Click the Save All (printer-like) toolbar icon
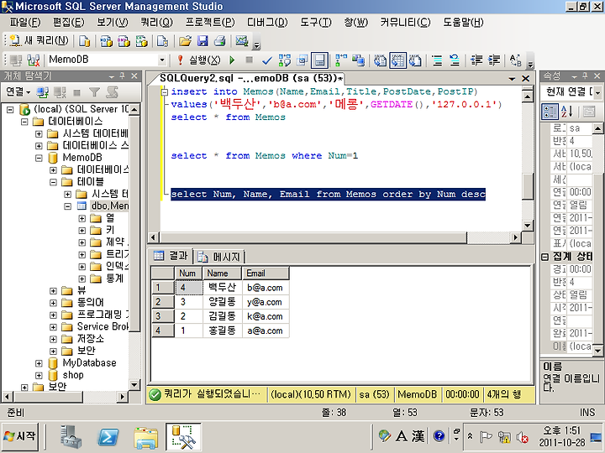This screenshot has height=453, width=605. click(220, 40)
